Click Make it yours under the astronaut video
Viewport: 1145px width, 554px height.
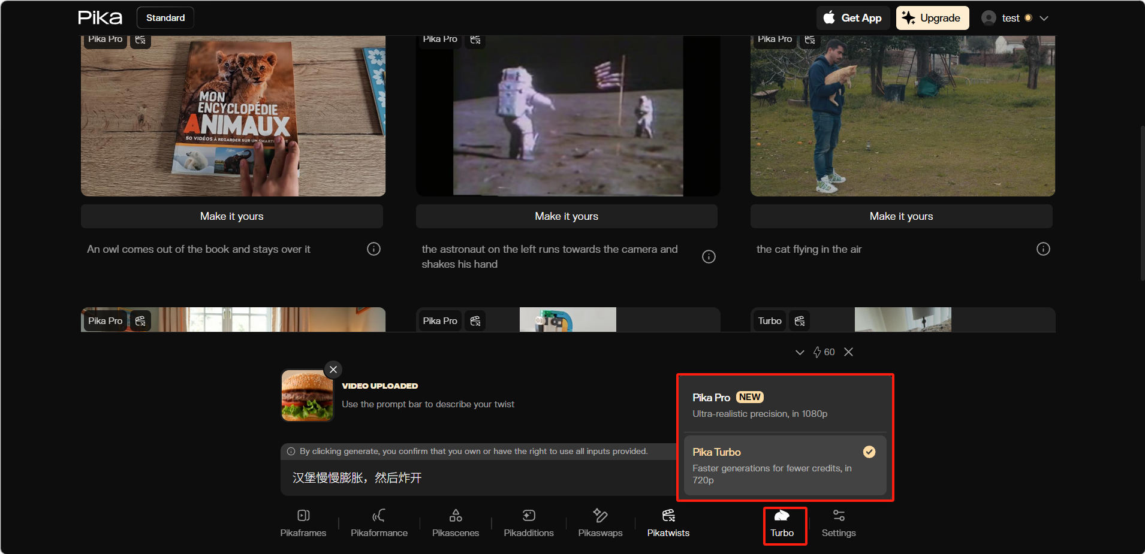click(x=567, y=216)
